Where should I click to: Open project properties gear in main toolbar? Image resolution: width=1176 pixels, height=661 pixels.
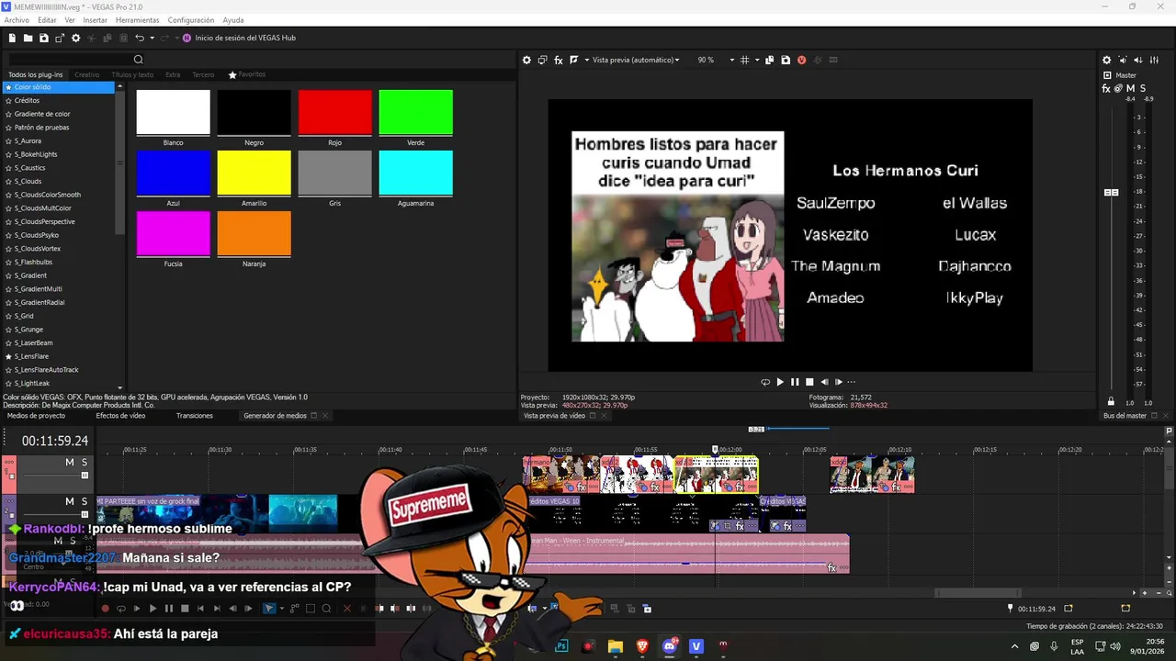pos(76,38)
